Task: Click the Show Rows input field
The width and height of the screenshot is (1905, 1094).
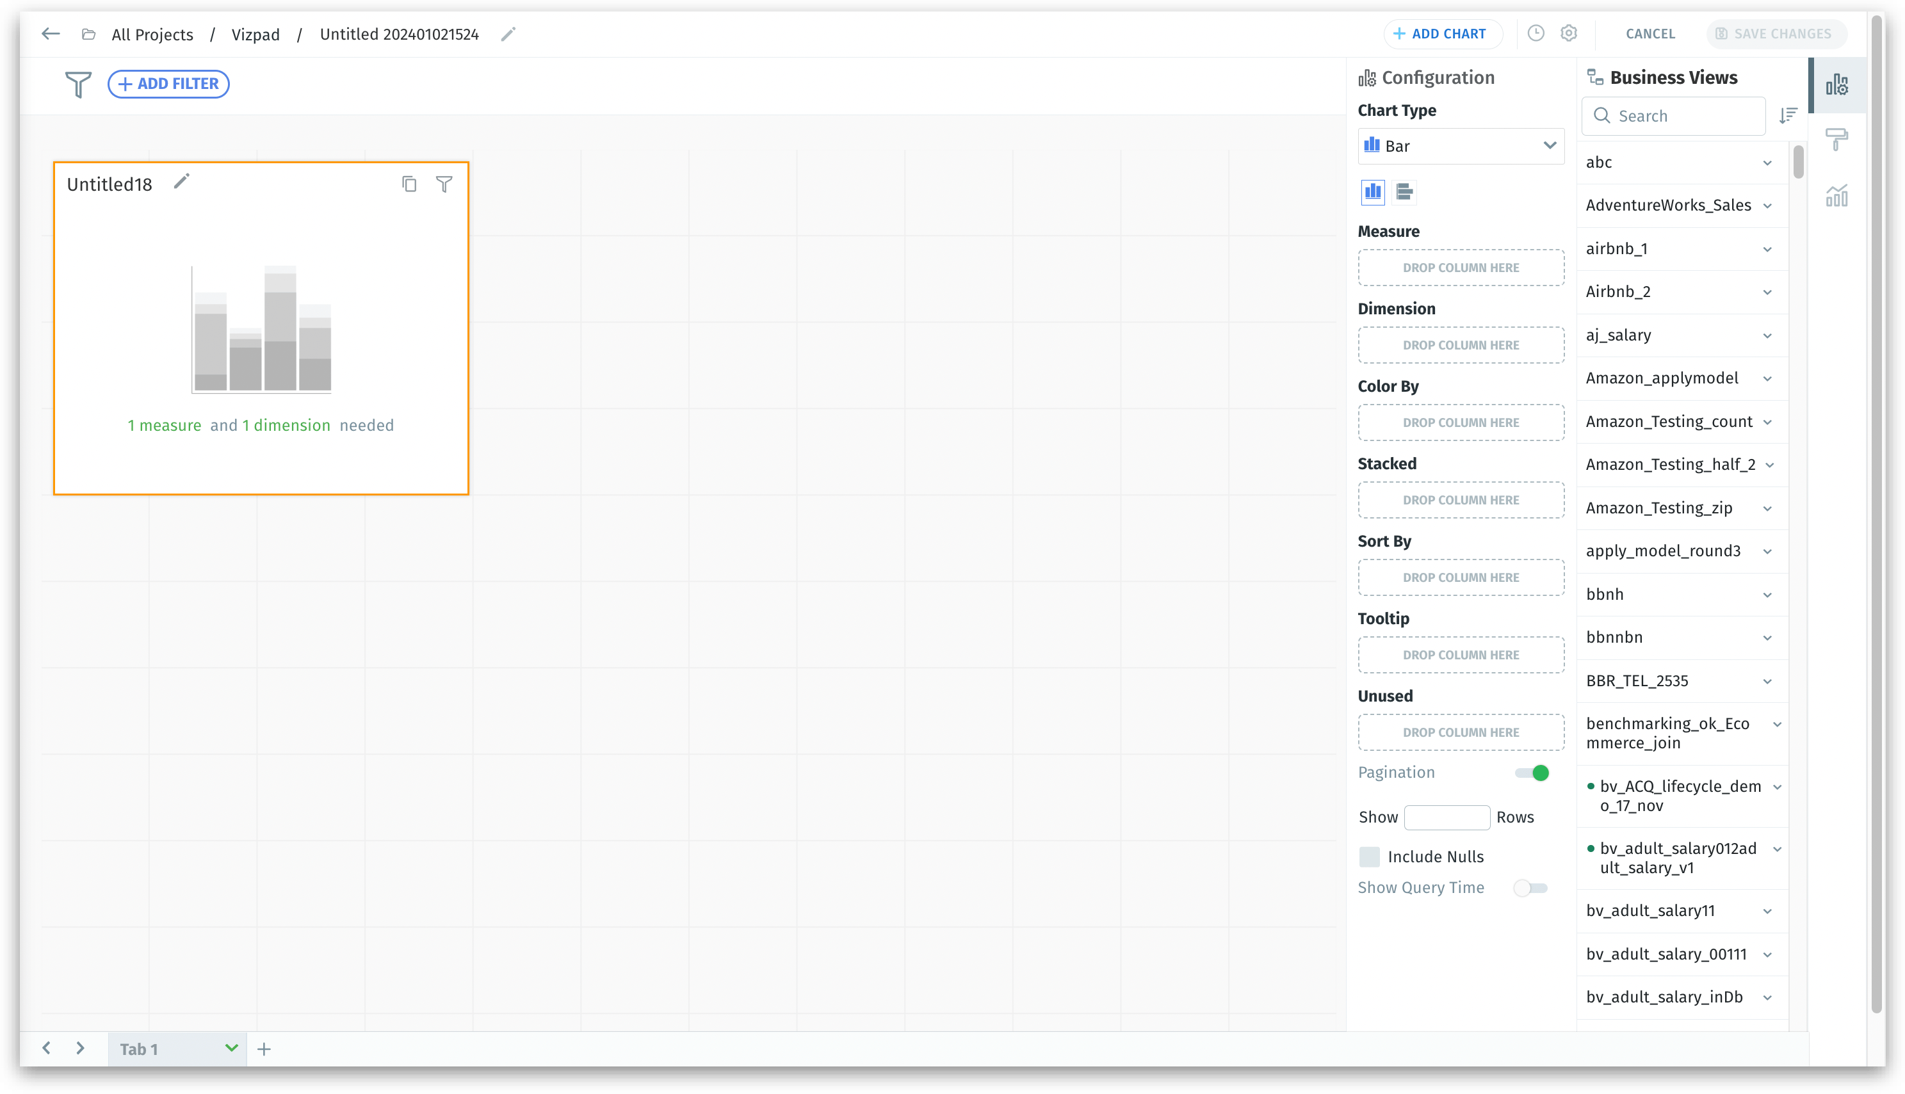Action: point(1446,817)
